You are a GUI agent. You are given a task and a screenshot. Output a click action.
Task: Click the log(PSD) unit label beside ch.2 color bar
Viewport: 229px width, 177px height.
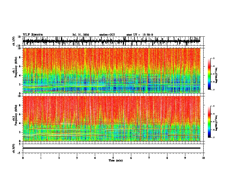[x=217, y=123]
